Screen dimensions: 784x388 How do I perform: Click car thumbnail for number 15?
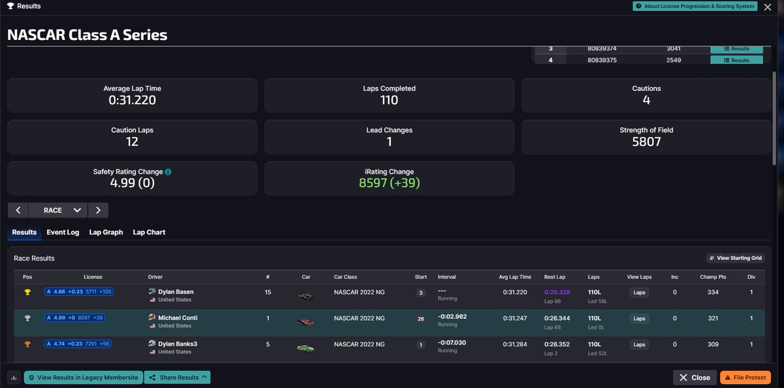[x=305, y=297]
